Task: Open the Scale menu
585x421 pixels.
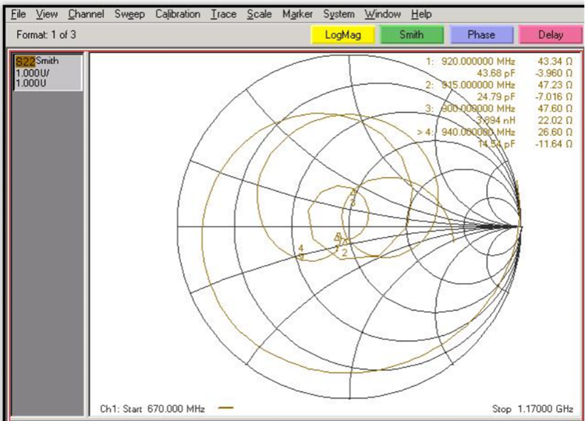Action: click(259, 14)
